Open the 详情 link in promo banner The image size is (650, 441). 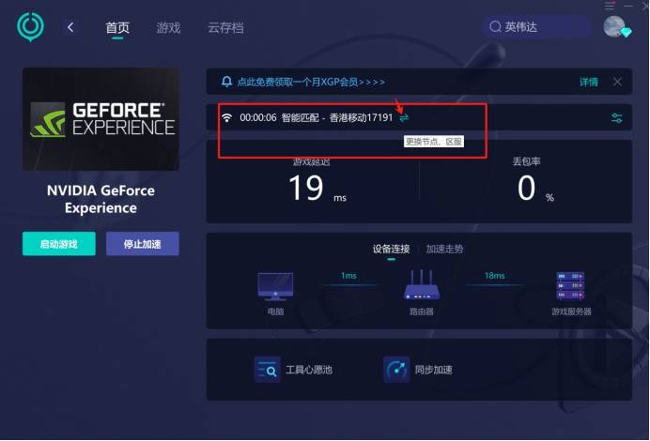click(588, 83)
